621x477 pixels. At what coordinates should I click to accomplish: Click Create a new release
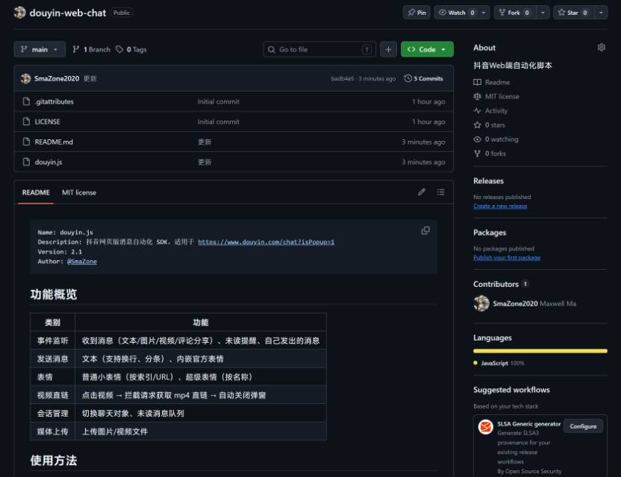500,206
